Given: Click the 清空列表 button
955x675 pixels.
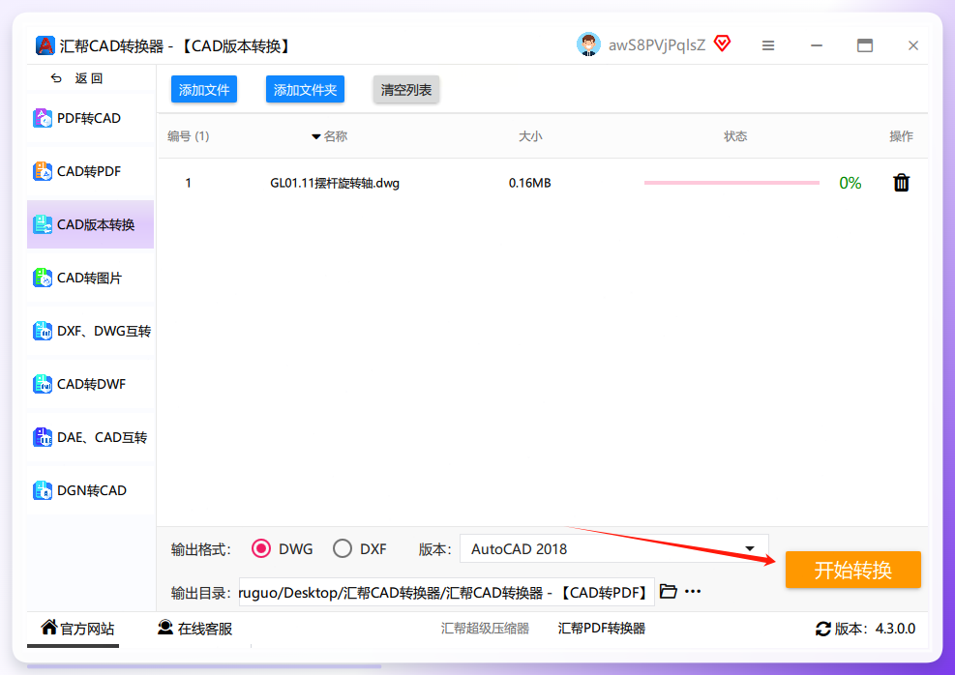Looking at the screenshot, I should [x=406, y=90].
